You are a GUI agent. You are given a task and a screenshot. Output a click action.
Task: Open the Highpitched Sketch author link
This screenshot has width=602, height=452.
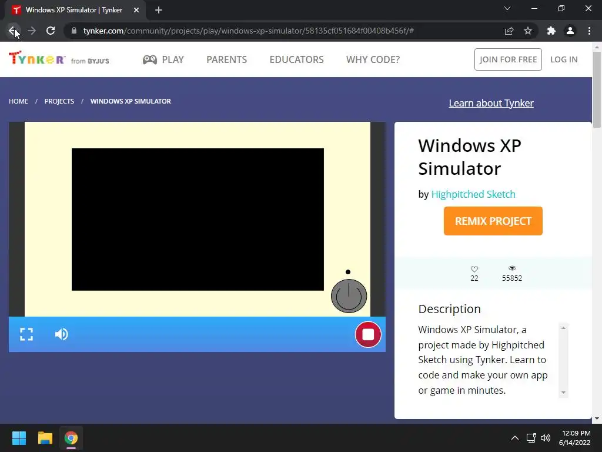pos(473,194)
